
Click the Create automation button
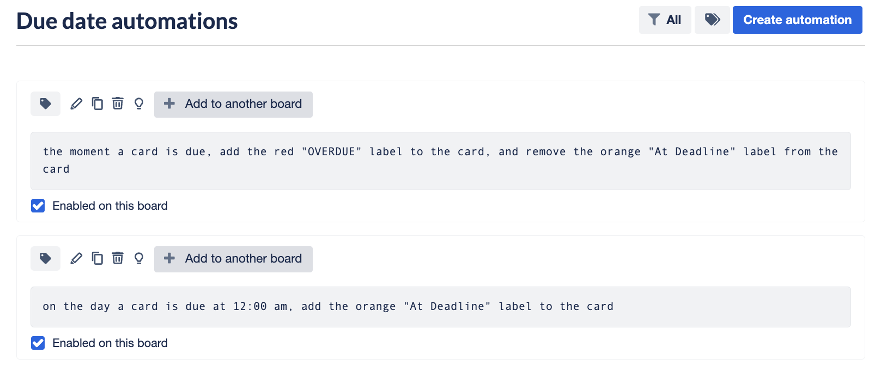point(797,20)
